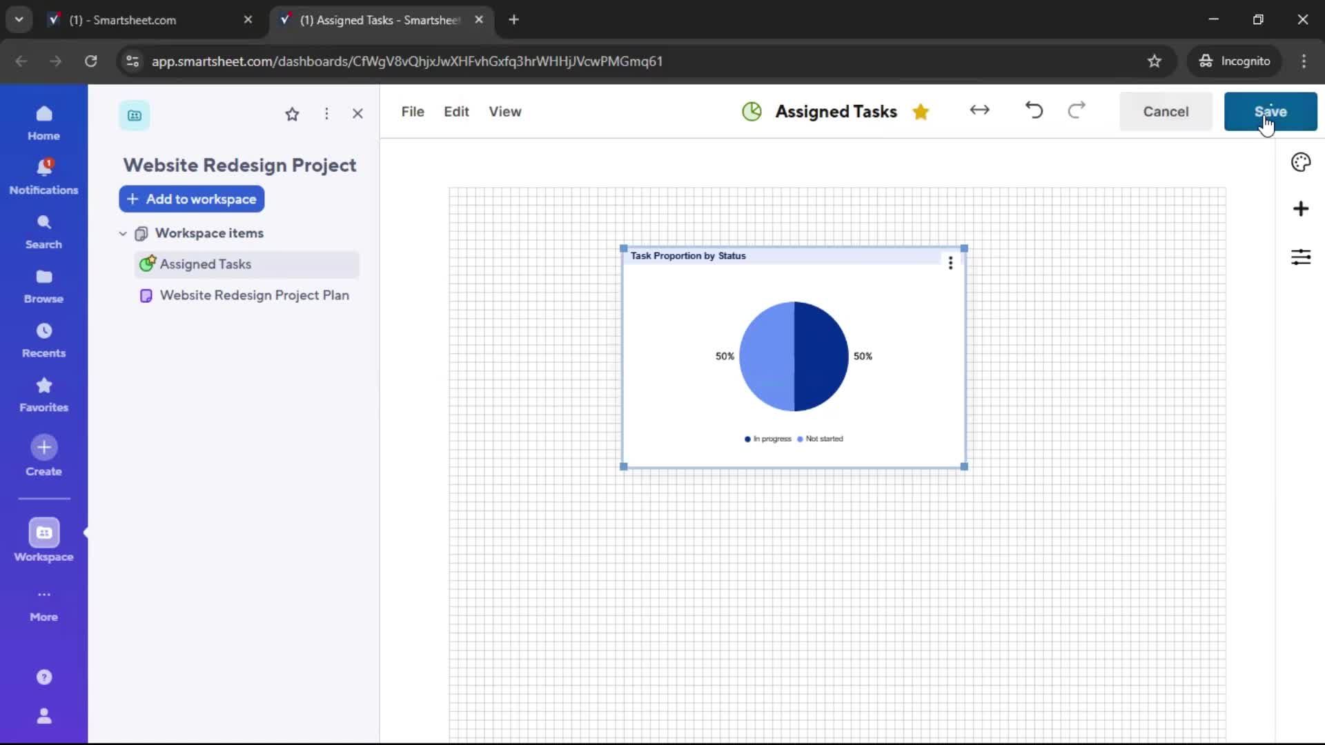Viewport: 1325px width, 745px height.
Task: Open the browser tab search dropdown
Action: [x=19, y=19]
